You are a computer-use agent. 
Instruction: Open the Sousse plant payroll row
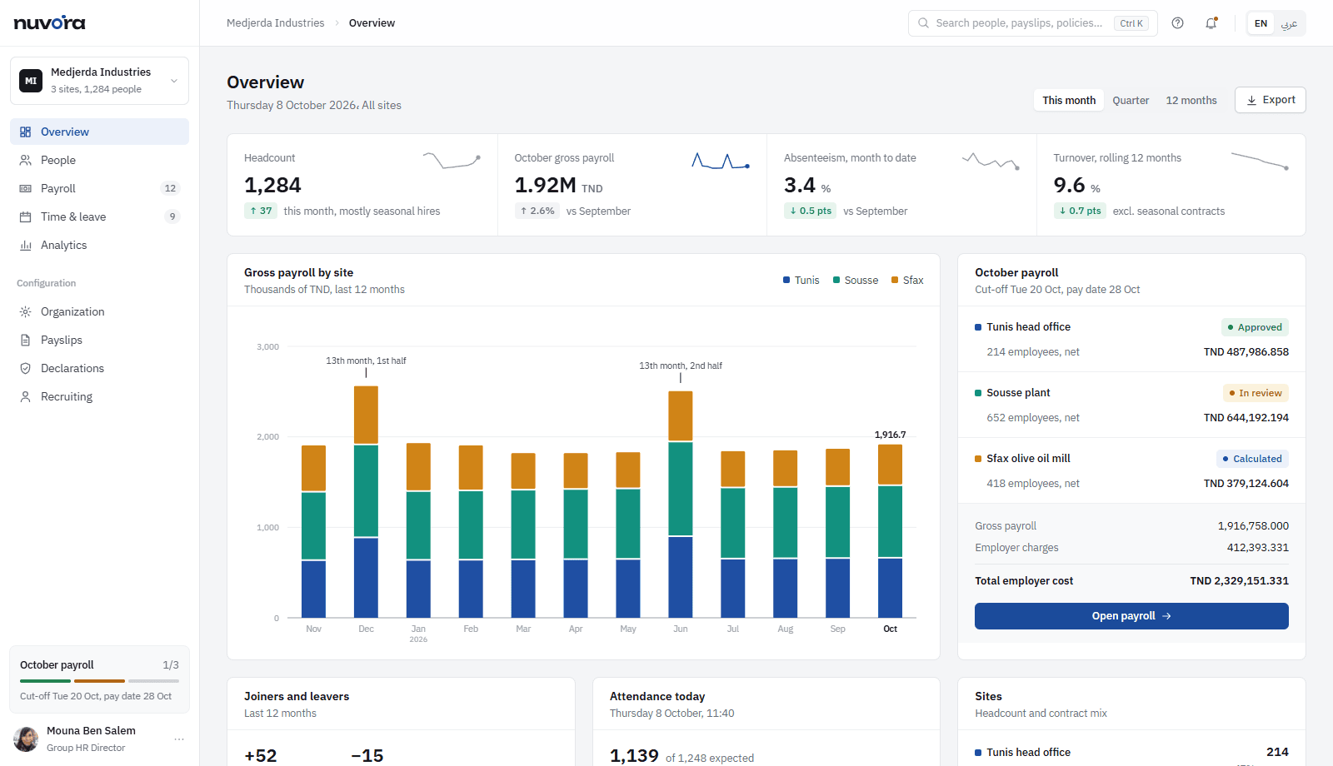point(1131,405)
